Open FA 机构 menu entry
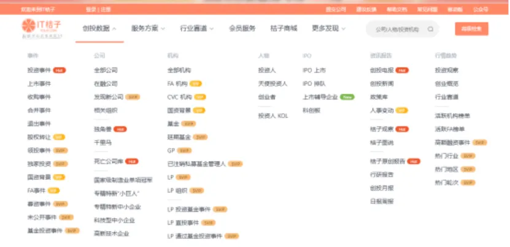Viewport: 510px width, 247px height. (x=177, y=84)
